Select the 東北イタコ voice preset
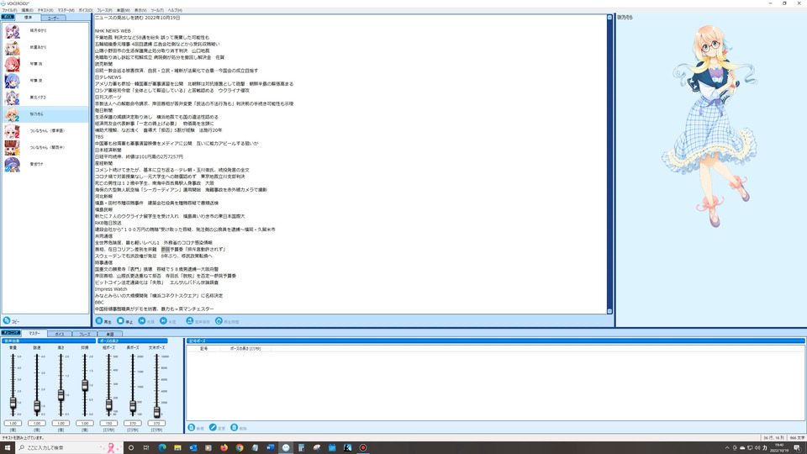This screenshot has width=807, height=454. click(x=45, y=98)
